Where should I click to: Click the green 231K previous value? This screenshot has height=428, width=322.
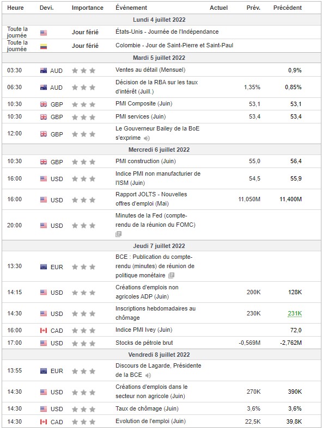295,313
